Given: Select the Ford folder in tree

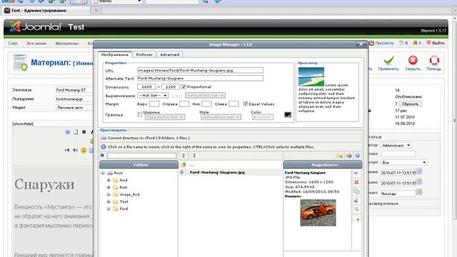Looking at the screenshot, I should (124, 208).
